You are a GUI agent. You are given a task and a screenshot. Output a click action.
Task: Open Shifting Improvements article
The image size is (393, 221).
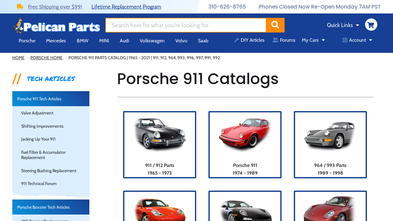pyautogui.click(x=42, y=126)
